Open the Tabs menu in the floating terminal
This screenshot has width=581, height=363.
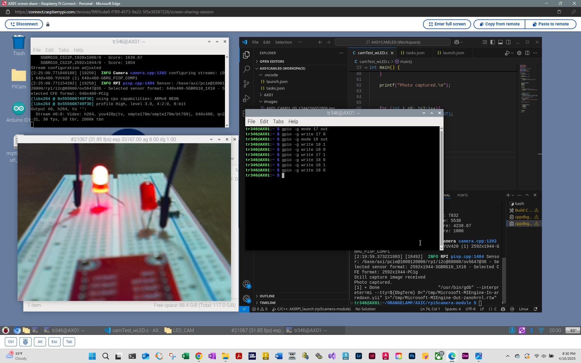(x=278, y=121)
